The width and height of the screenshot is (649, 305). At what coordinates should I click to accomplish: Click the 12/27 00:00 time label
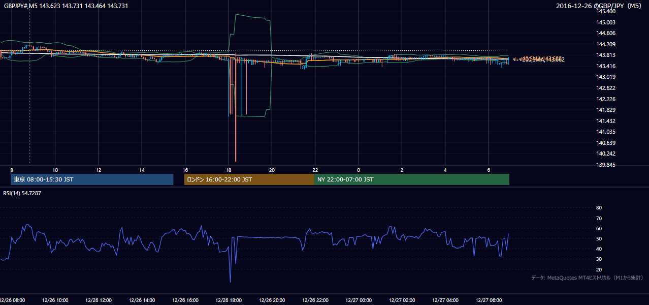point(359,300)
